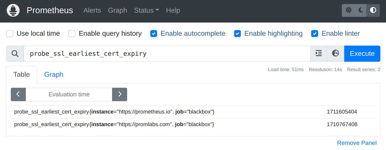Image resolution: width=386 pixels, height=150 pixels.
Task: Click the prometheus.io result series row
Action: 193,112
